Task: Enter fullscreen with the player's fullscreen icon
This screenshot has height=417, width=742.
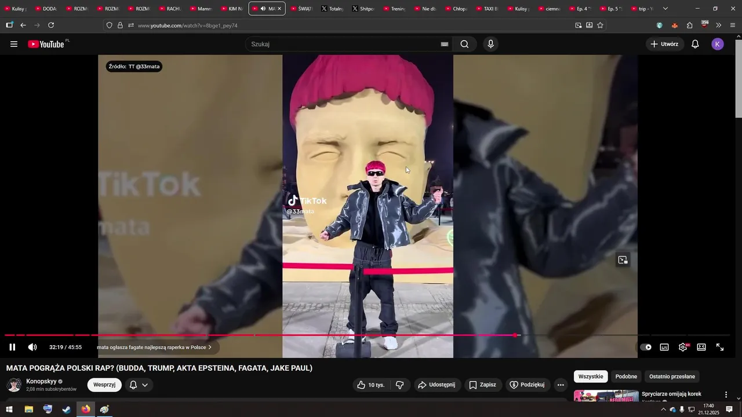Action: [x=720, y=347]
